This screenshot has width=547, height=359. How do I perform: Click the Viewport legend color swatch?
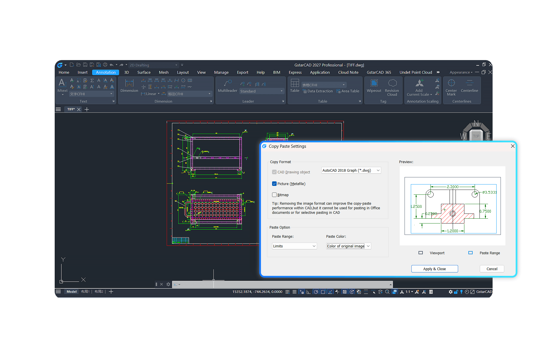(x=421, y=253)
